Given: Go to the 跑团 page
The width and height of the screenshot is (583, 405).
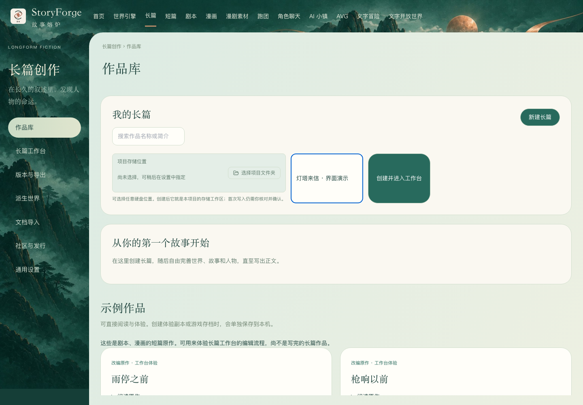Looking at the screenshot, I should click(x=263, y=16).
